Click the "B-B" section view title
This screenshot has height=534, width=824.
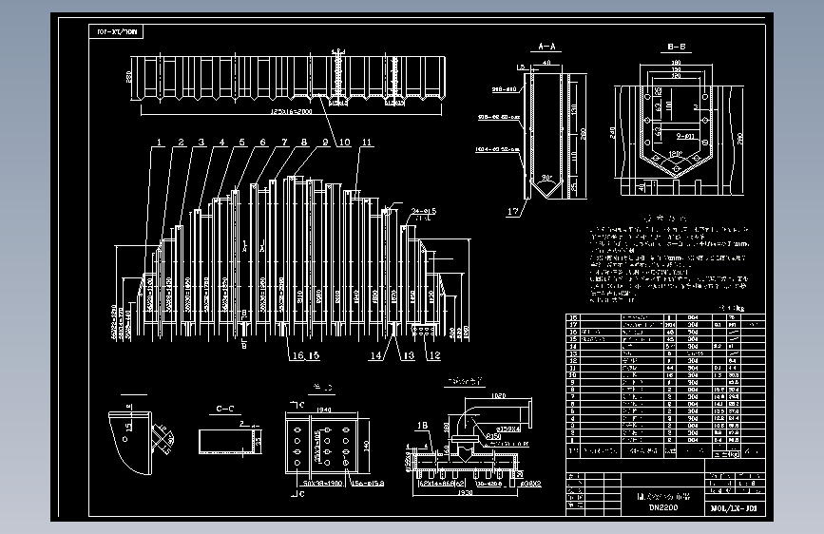[677, 47]
